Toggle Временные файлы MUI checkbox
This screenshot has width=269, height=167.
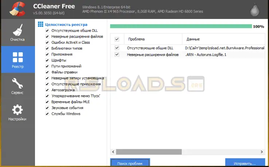[47, 102]
